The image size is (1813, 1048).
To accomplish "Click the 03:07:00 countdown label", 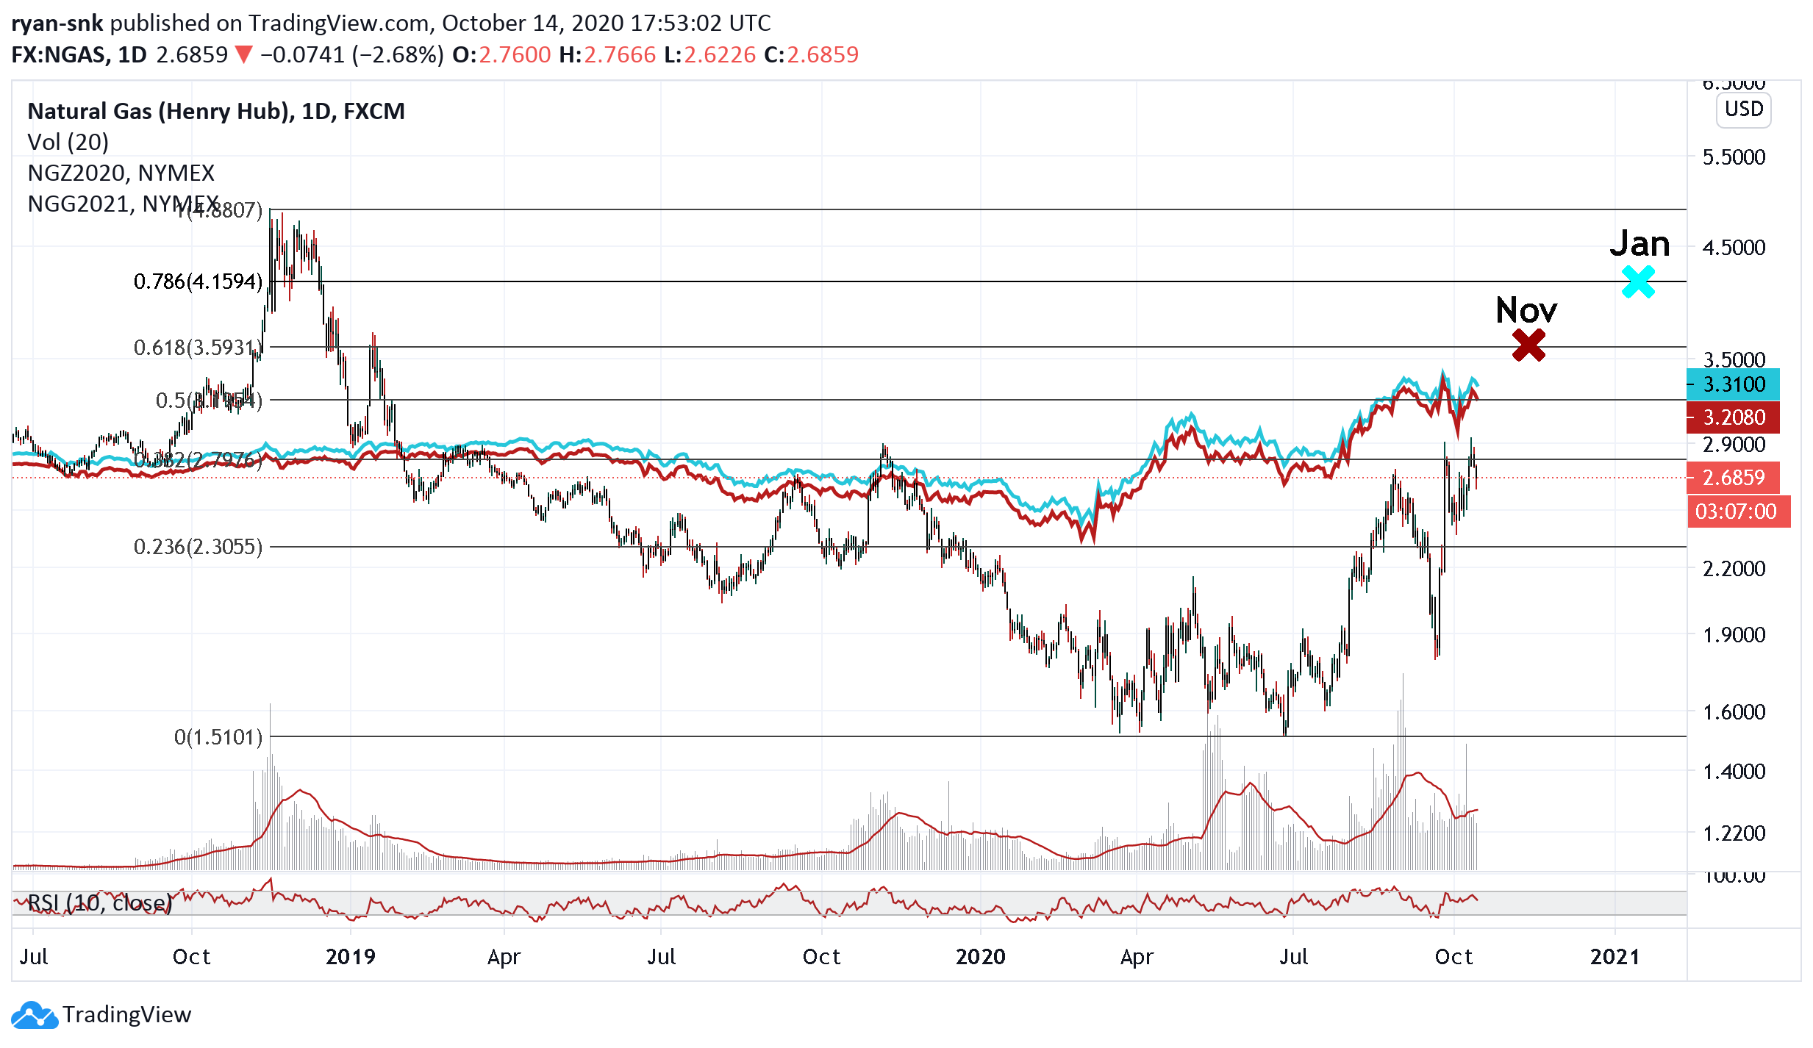I will (1739, 512).
